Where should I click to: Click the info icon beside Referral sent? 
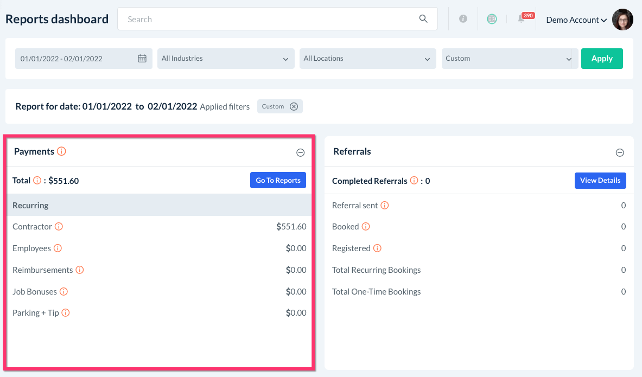[385, 206]
